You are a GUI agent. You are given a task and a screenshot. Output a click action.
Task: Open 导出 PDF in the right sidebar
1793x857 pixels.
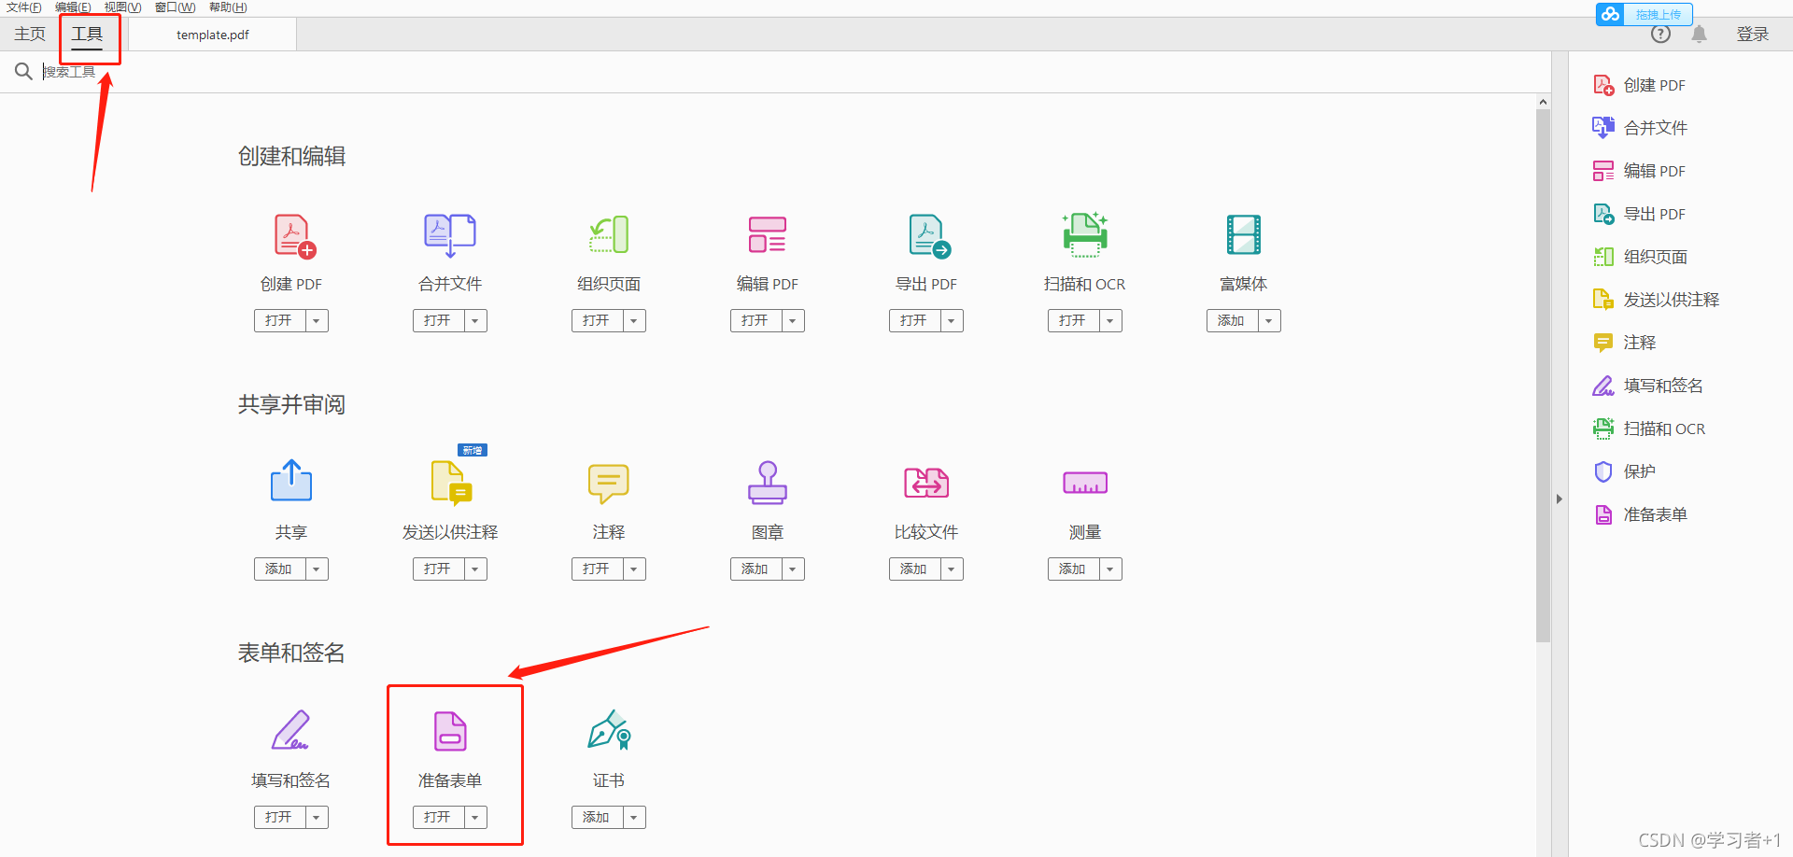pyautogui.click(x=1639, y=214)
